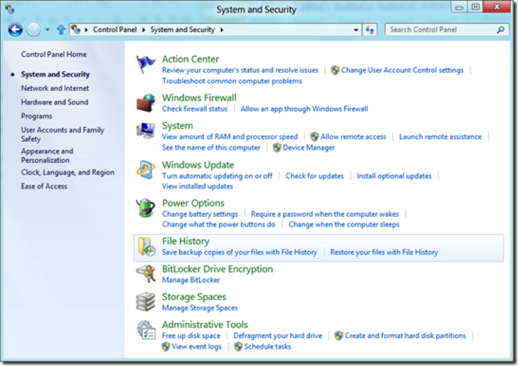
Task: Click the search magnifier icon
Action: [x=501, y=30]
